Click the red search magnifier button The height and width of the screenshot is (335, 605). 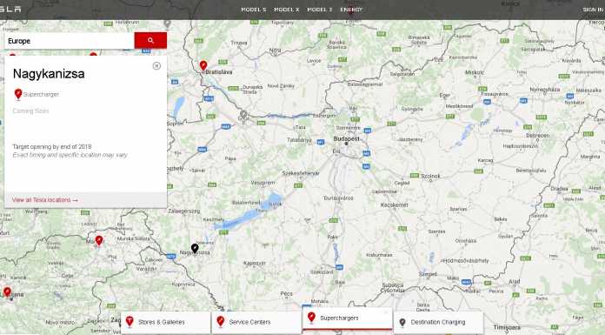click(150, 41)
